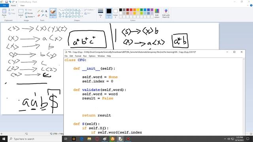The image size is (253, 142).
Task: Maximize the IDLE editor window
Action: [234, 52]
